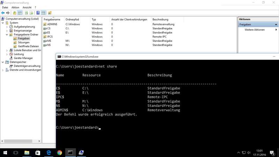Click the Refresh toolbar icon
The image size is (279, 157).
click(x=27, y=13)
